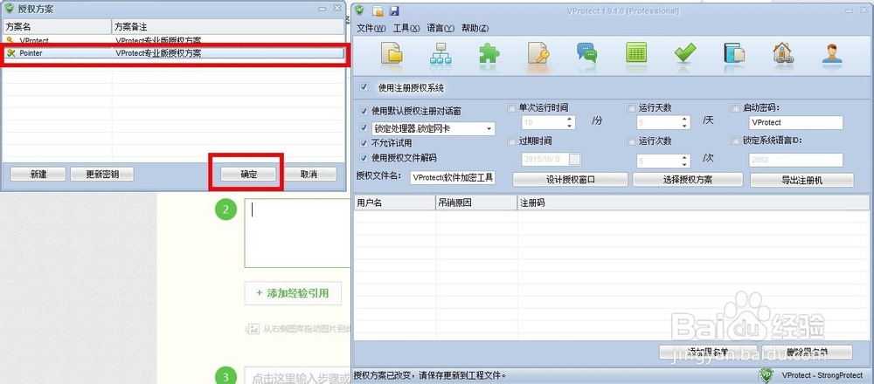Image resolution: width=874 pixels, height=384 pixels.
Task: Click the 方案名 column header
Action: [x=56, y=27]
